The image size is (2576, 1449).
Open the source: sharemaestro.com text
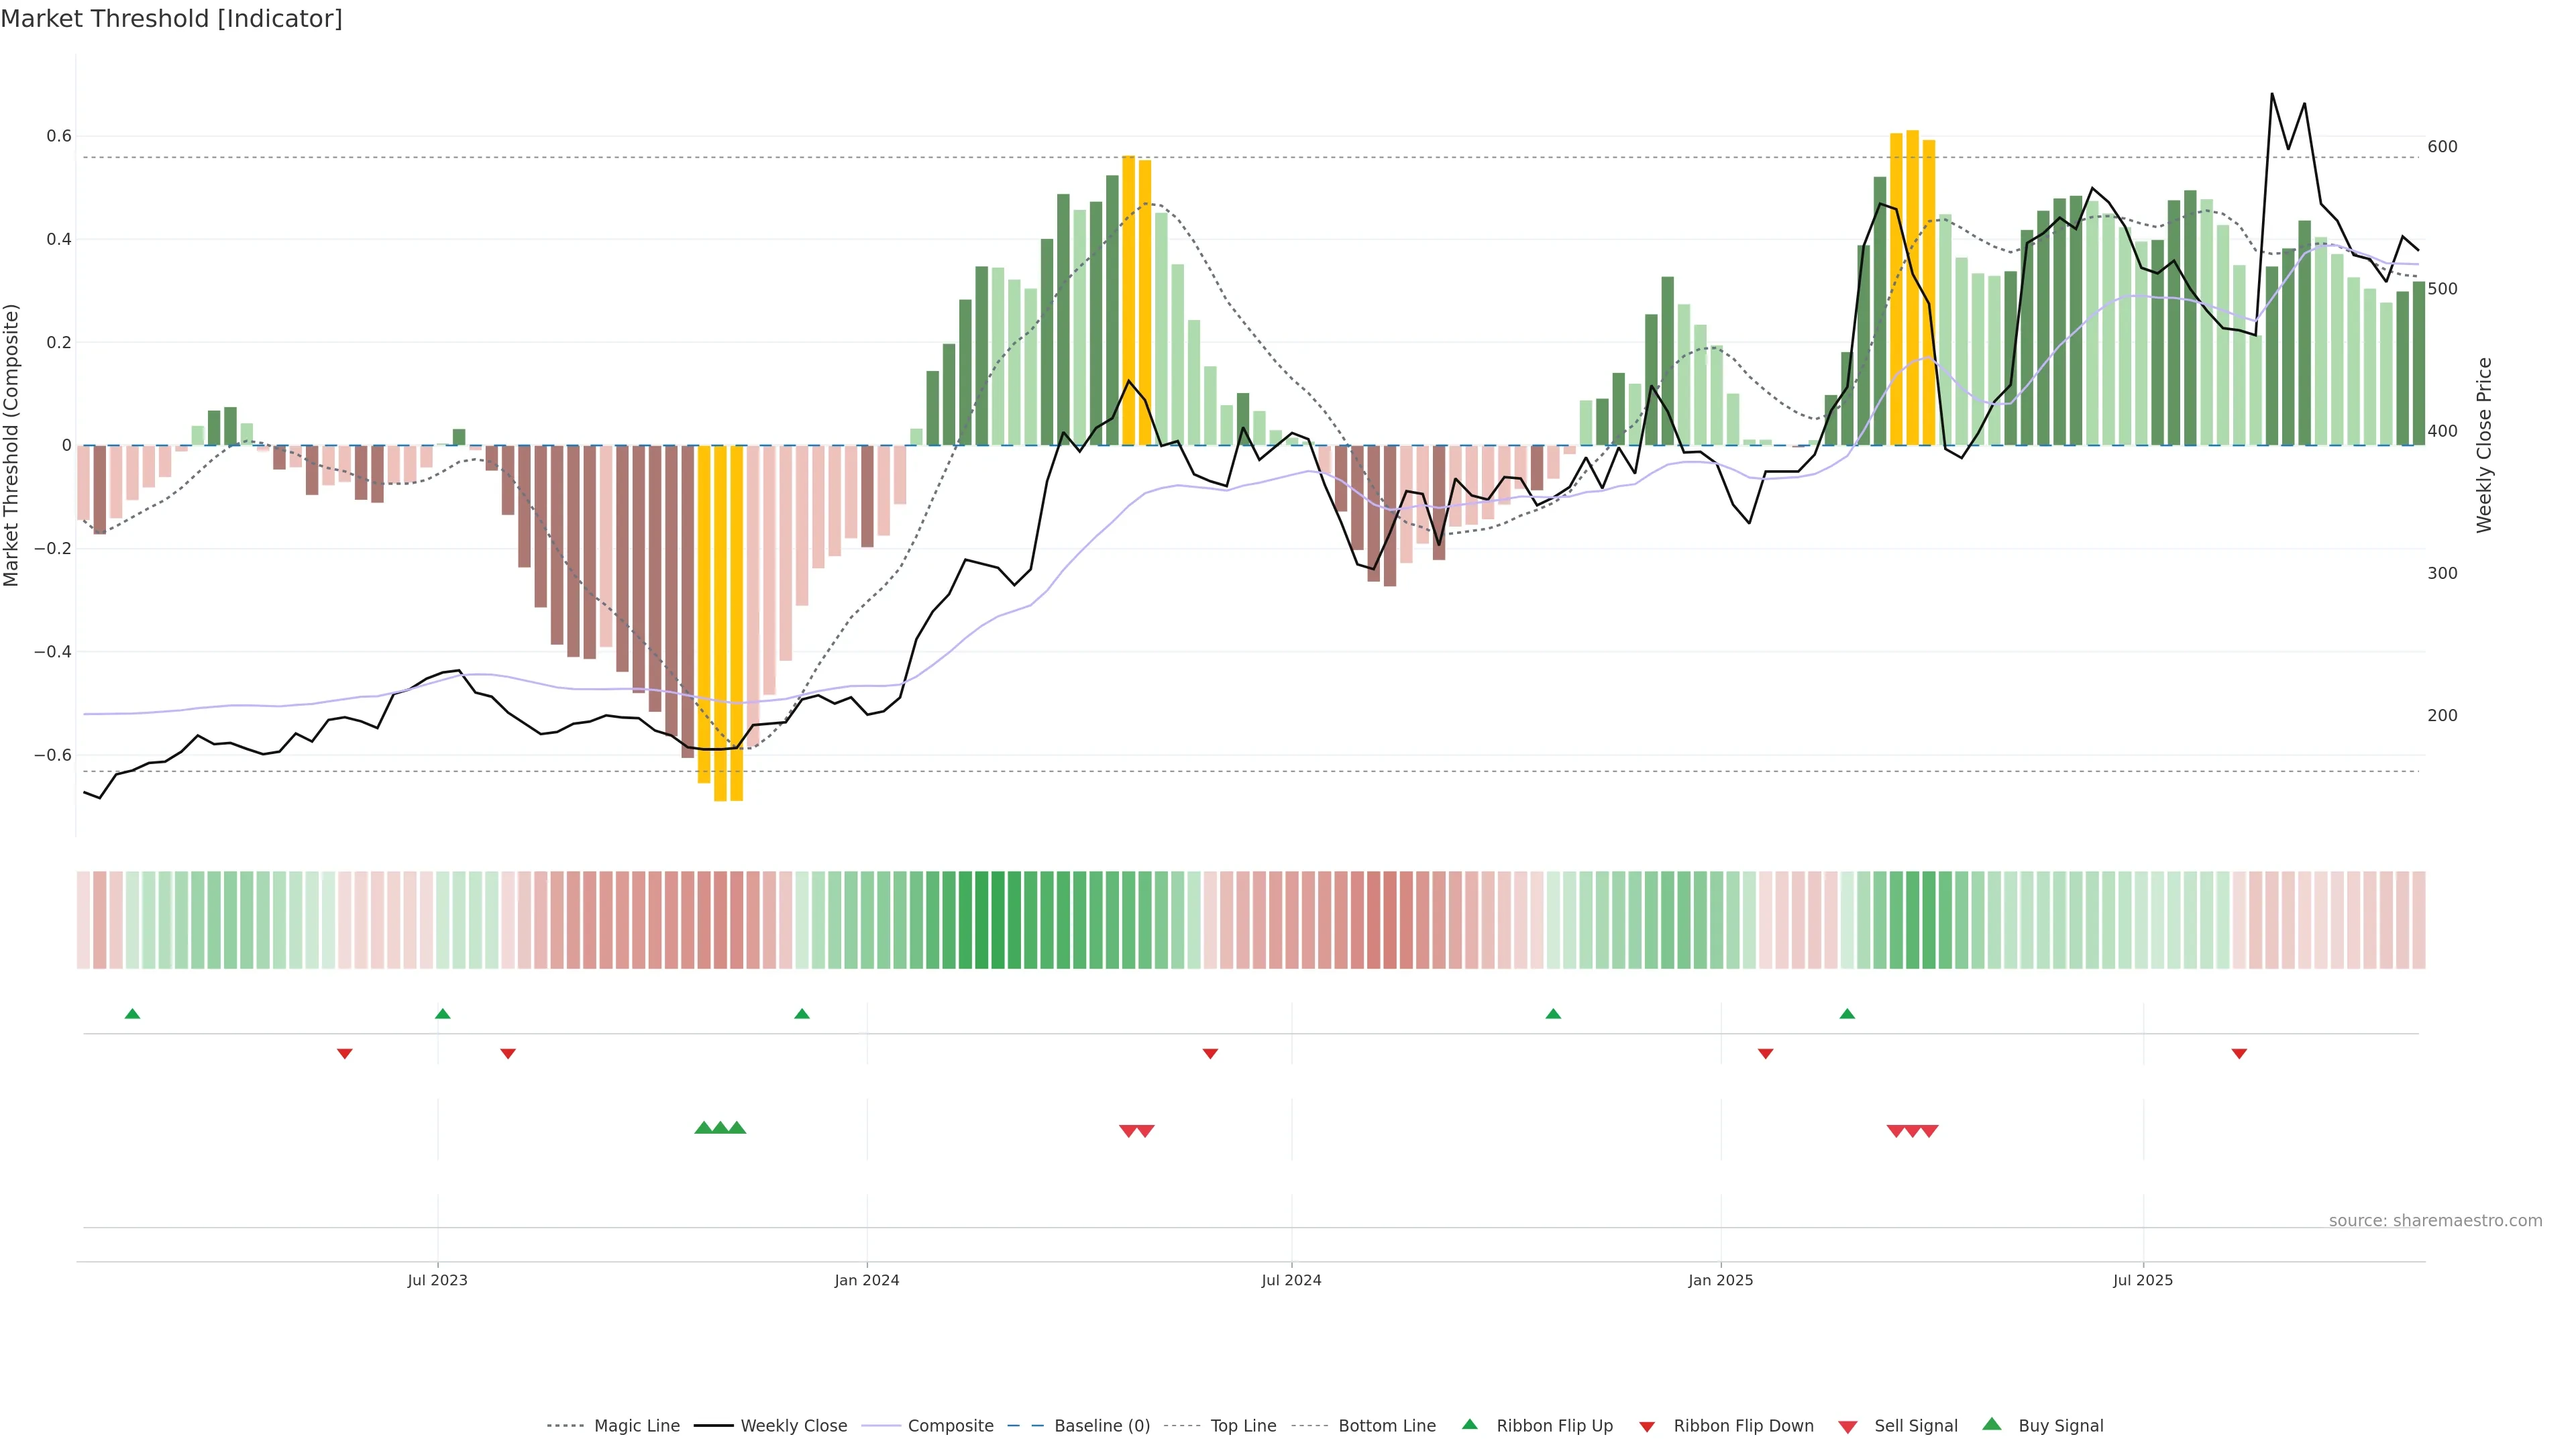coord(2435,1221)
